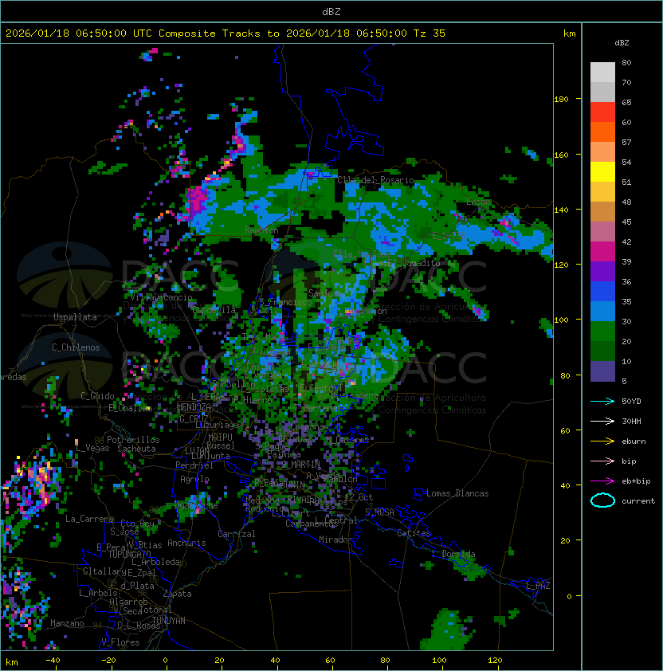The height and width of the screenshot is (671, 663).
Task: Click the Zapata location label
Action: (x=177, y=594)
